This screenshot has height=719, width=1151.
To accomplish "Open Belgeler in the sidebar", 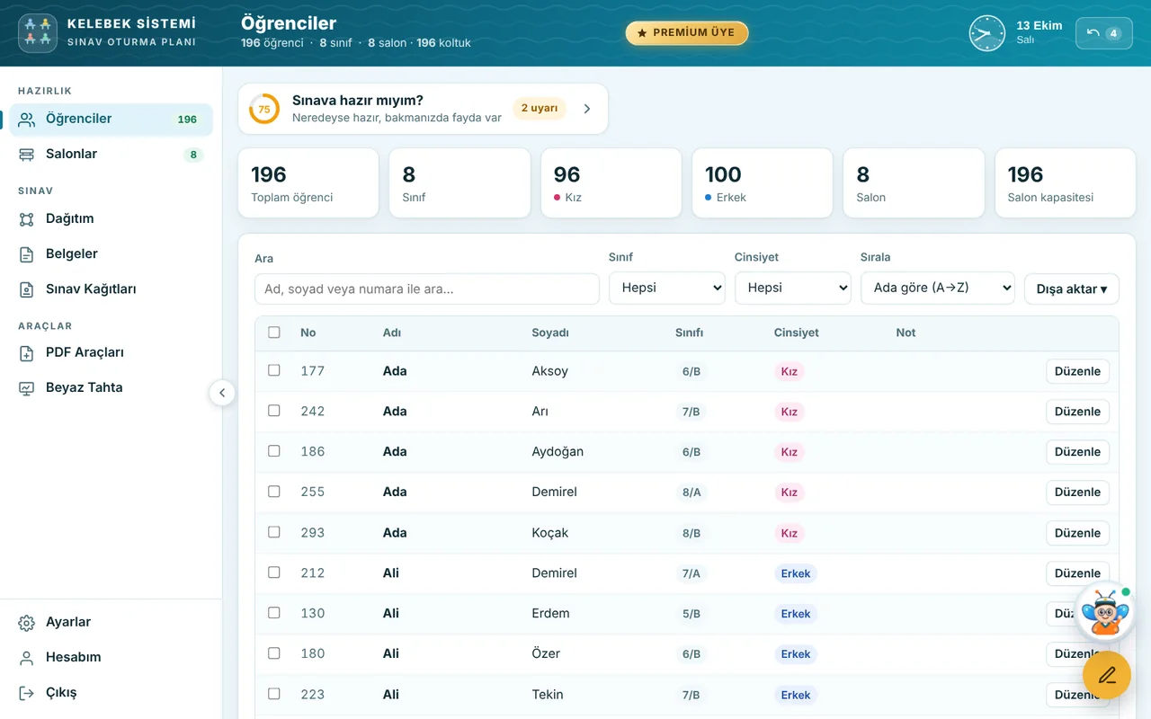I will tap(111, 254).
